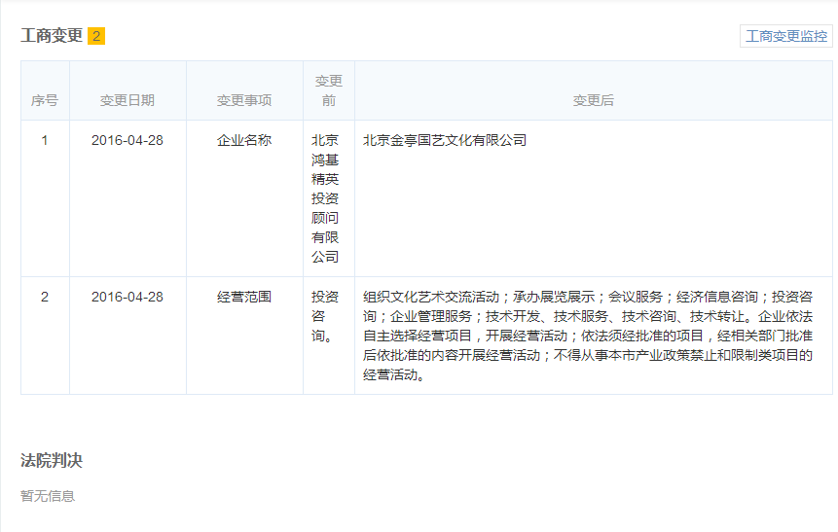This screenshot has height=532, width=838.
Task: Click the 工商变更监控 button
Action: pyautogui.click(x=785, y=36)
